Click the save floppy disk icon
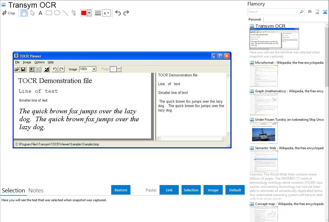The image size is (329, 222). (23, 69)
